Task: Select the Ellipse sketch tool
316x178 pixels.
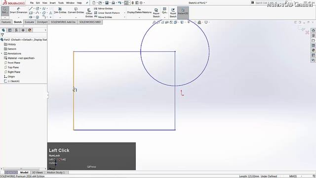Action: (44, 13)
